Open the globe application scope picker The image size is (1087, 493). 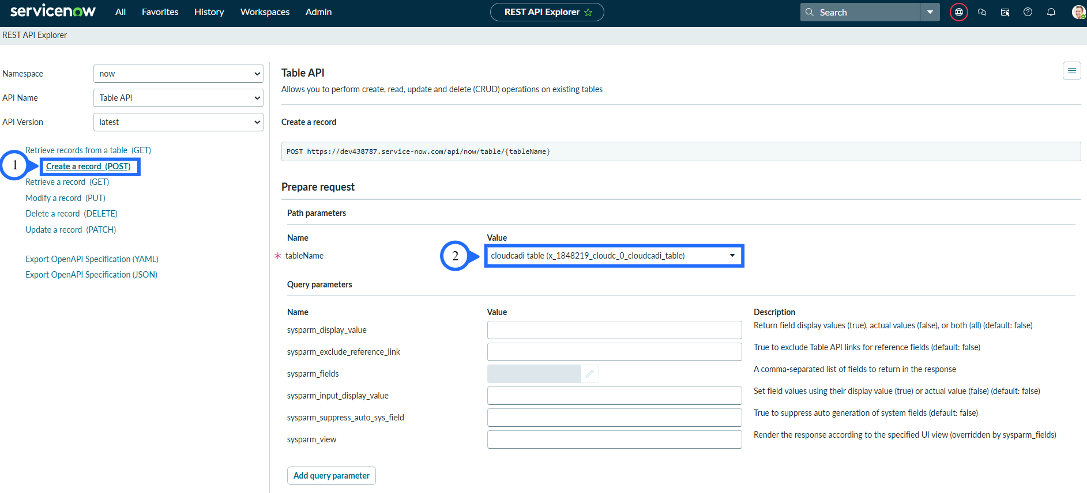coord(959,12)
